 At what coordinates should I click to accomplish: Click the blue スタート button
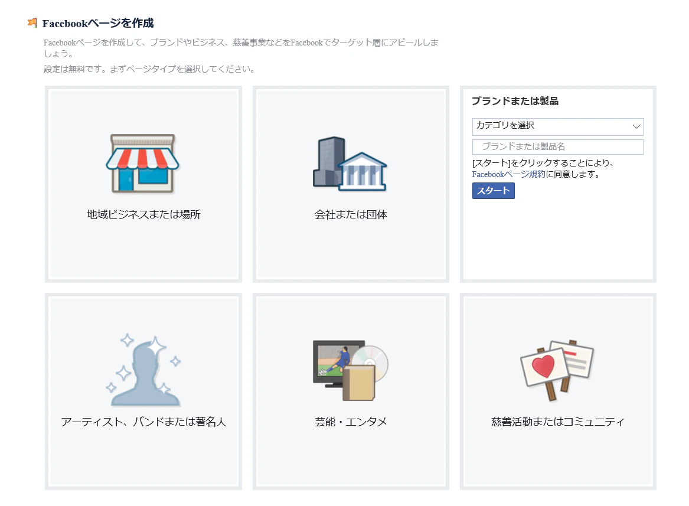coord(493,191)
